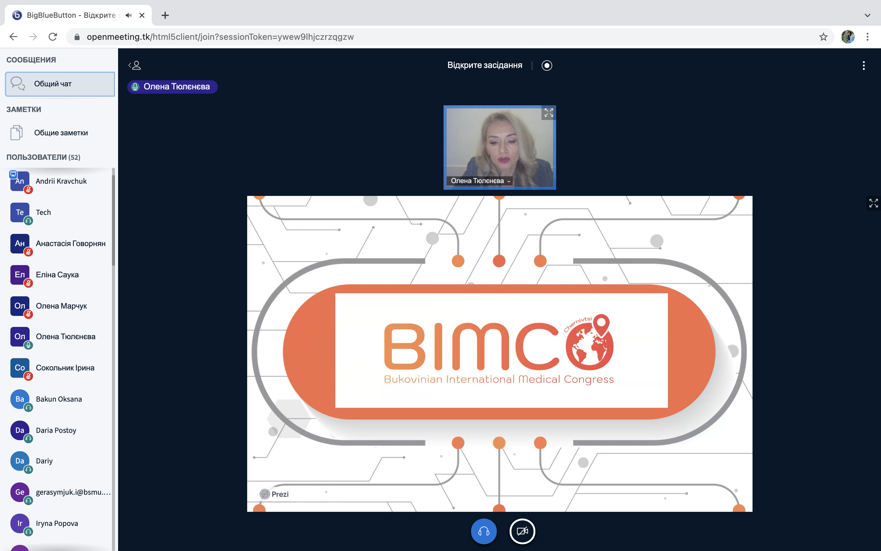Select user Andrii Kravchuk
This screenshot has width=881, height=551.
point(60,181)
